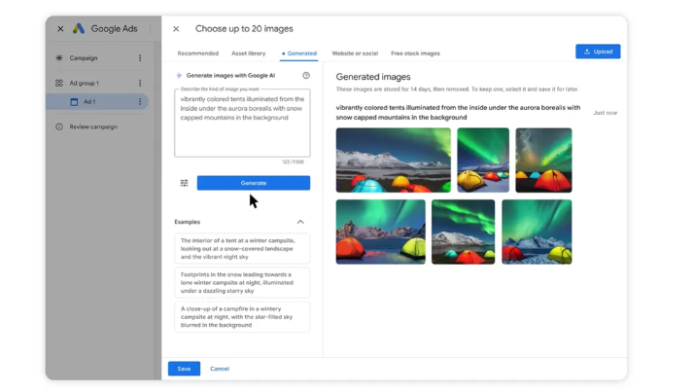The height and width of the screenshot is (392, 694).
Task: Close the Choose up to 20 images dialog
Action: click(176, 29)
